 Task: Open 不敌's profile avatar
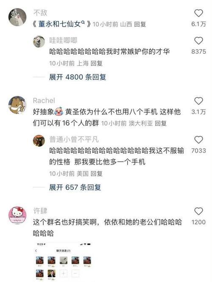tap(17, 17)
